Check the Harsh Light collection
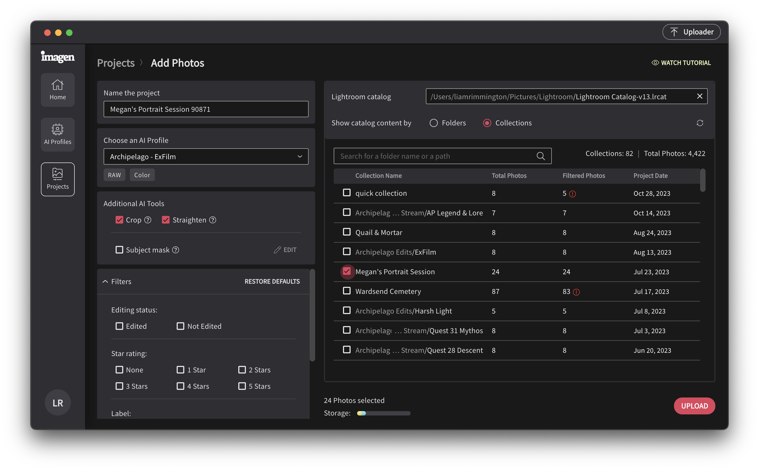Viewport: 759px width, 470px height. (346, 311)
